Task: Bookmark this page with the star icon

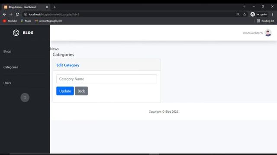Action: 245,14
